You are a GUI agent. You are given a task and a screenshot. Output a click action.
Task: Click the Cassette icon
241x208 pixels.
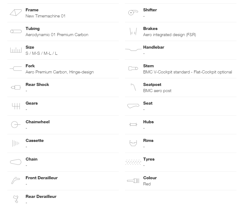pyautogui.click(x=16, y=143)
